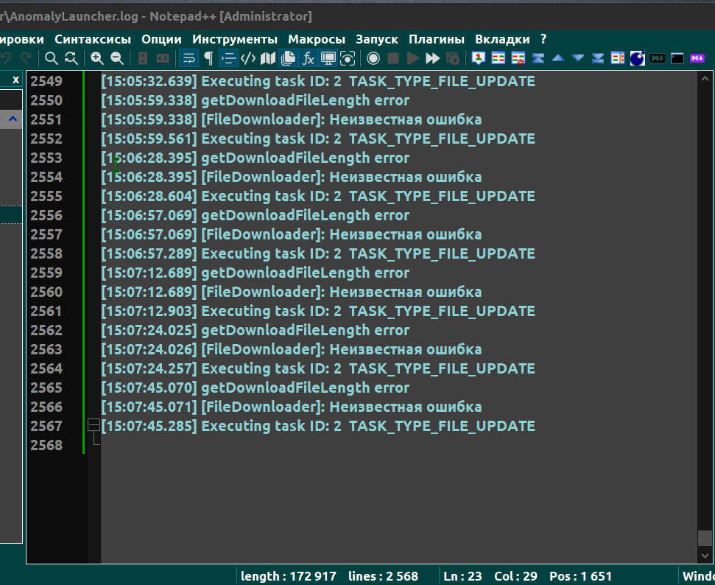Start macro recording

coord(373,58)
